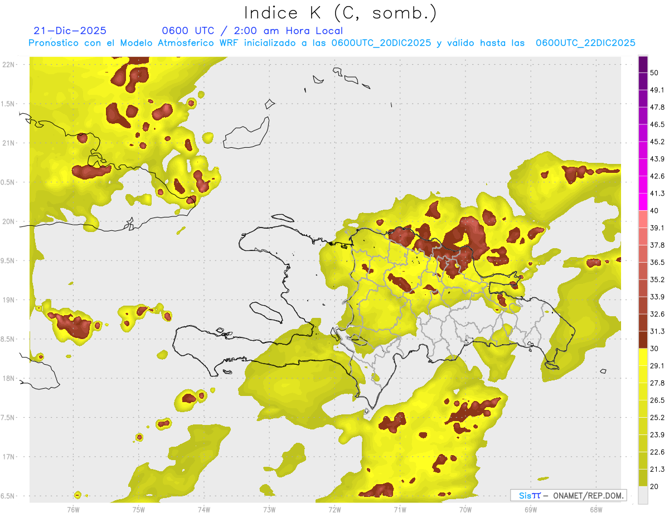
Task: Click the '31.3' colorbar value
Action: 658,331
